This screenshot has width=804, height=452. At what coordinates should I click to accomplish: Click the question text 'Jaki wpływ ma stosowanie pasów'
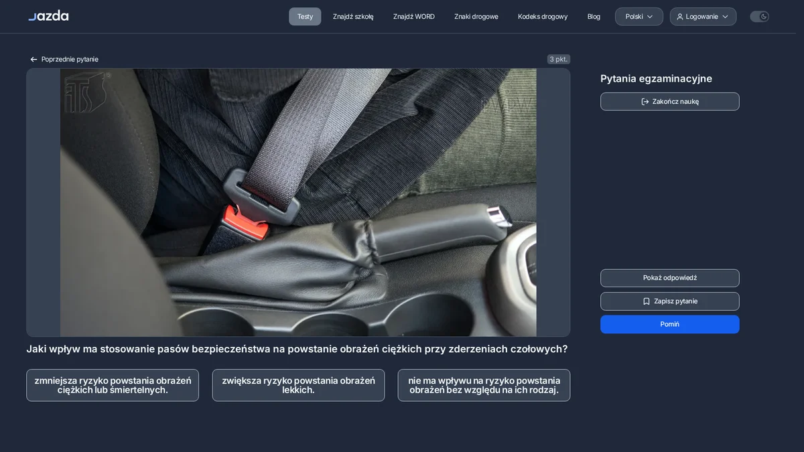(x=297, y=349)
